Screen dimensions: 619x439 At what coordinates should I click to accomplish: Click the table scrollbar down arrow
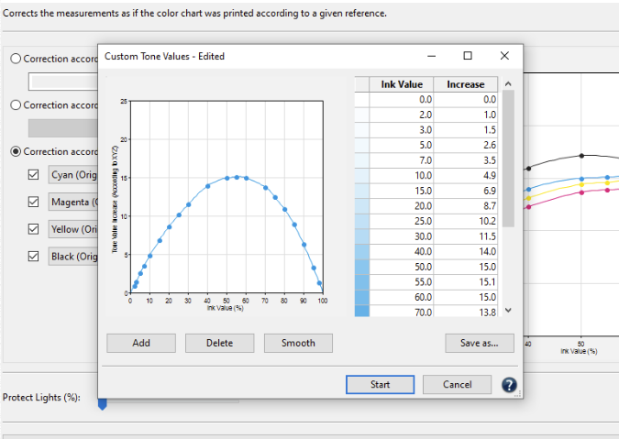[x=508, y=311]
